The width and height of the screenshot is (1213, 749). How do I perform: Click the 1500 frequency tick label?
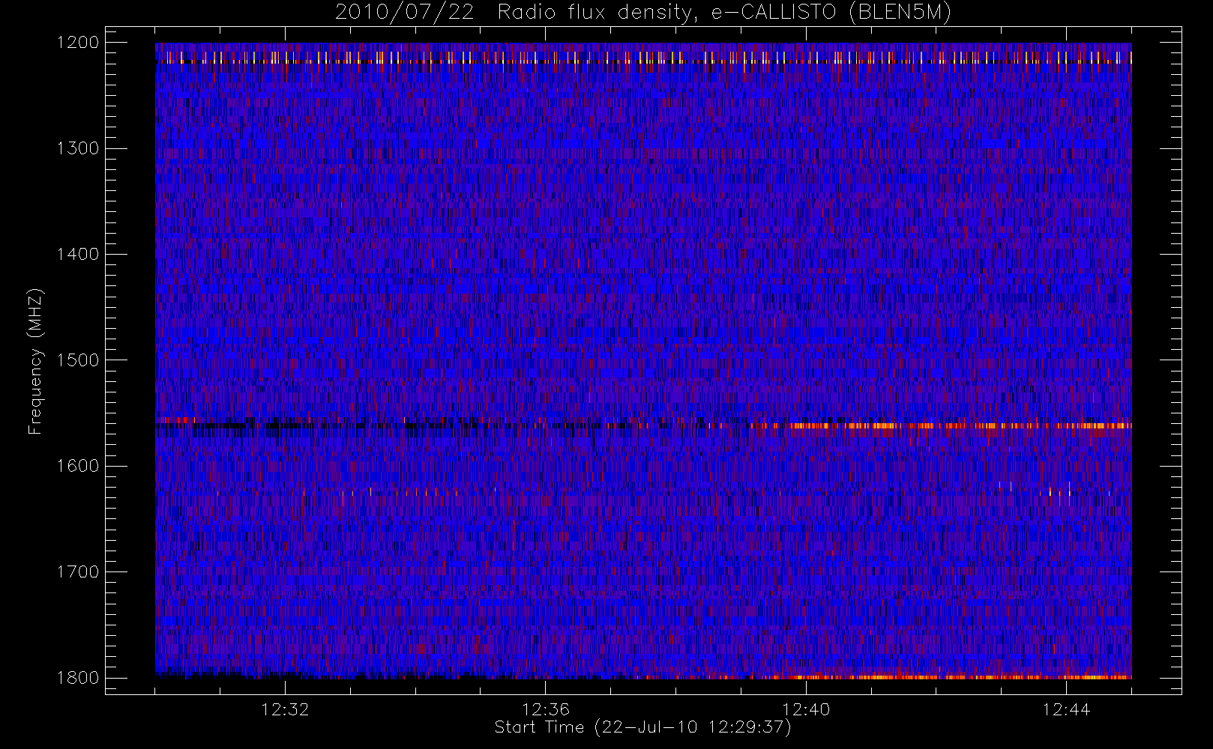pyautogui.click(x=78, y=360)
